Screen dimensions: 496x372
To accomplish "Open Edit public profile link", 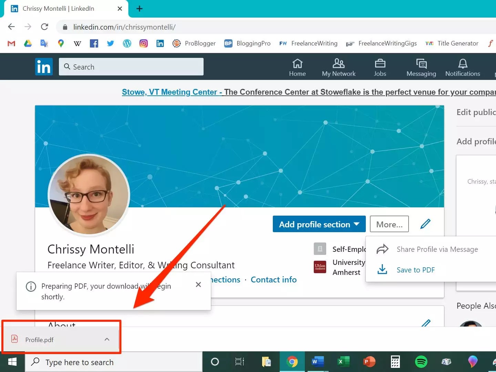I will click(476, 112).
